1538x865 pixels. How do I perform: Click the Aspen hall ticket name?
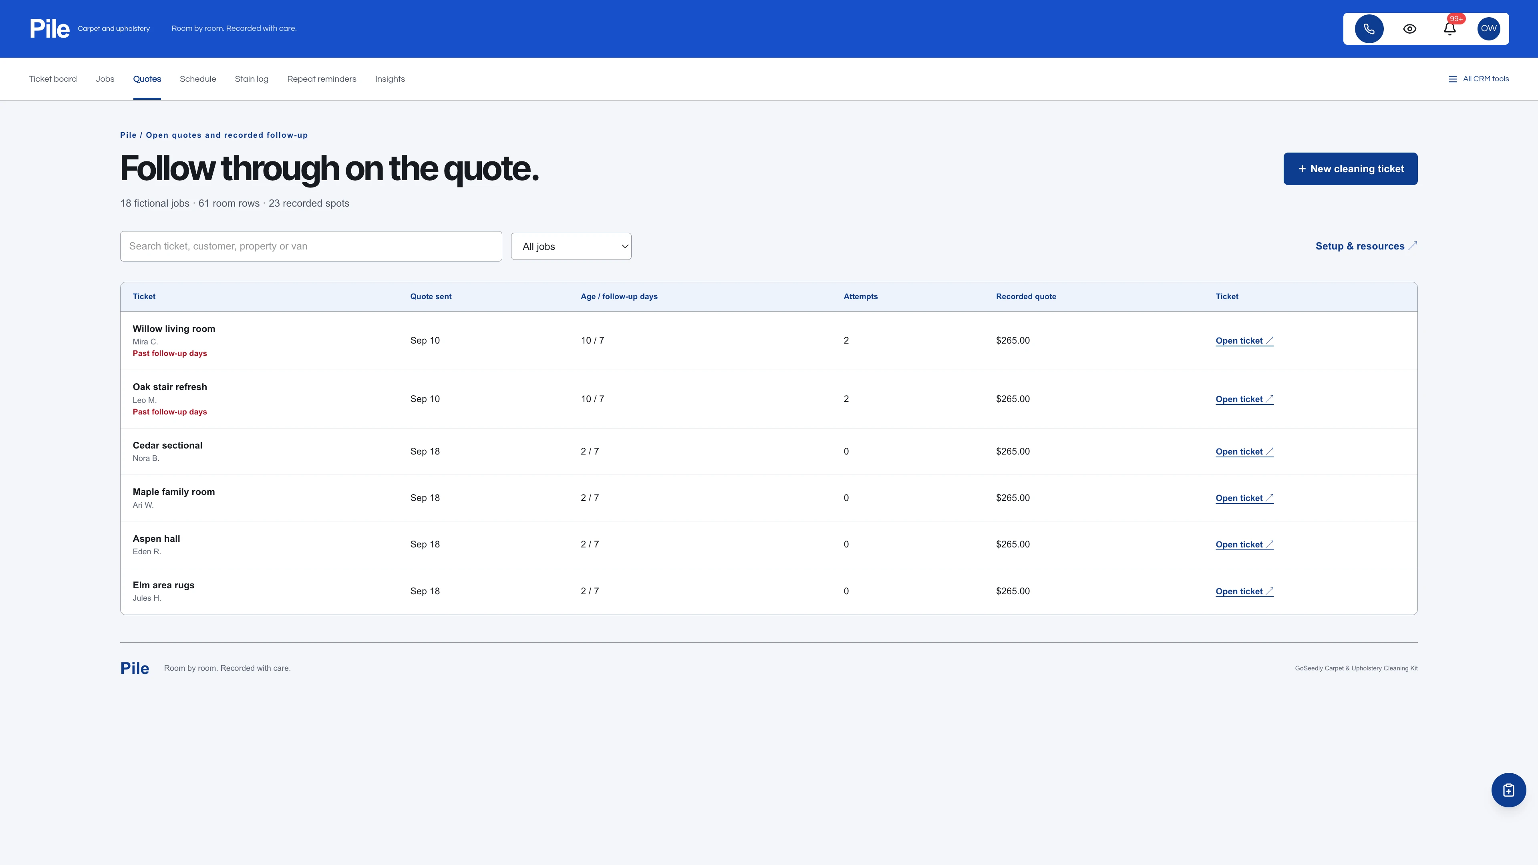157,539
